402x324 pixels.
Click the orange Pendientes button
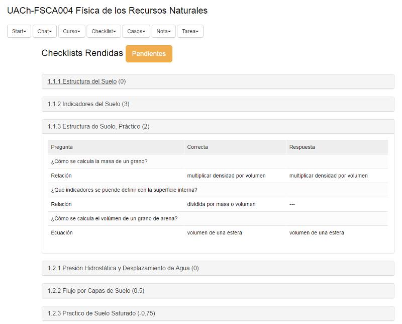coord(149,54)
